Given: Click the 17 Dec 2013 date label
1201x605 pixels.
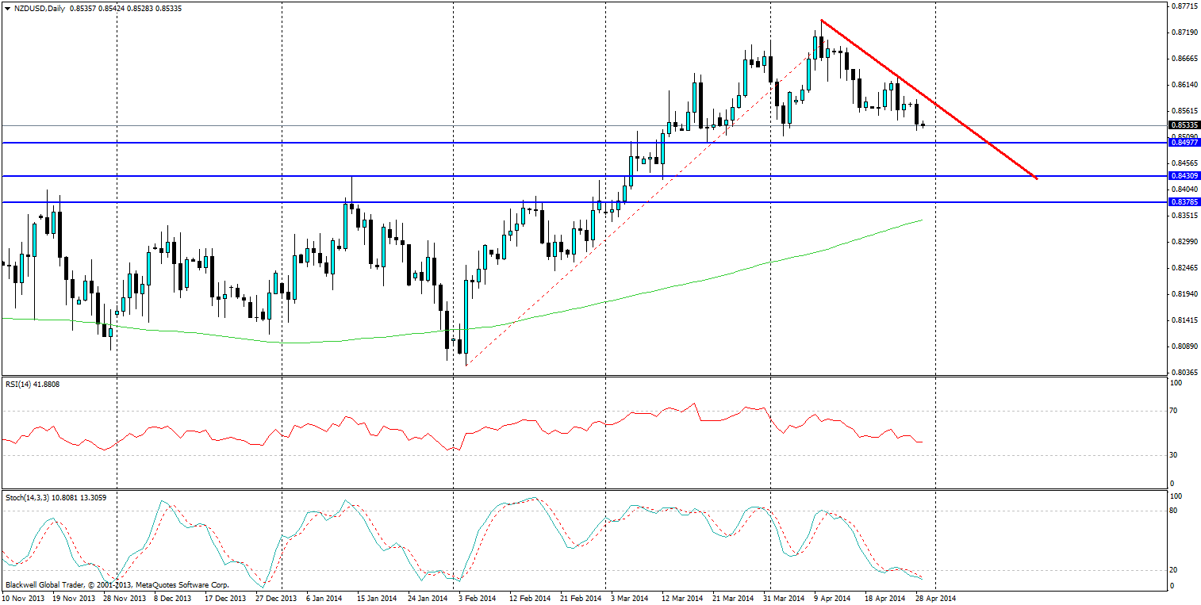Looking at the screenshot, I should point(224,599).
